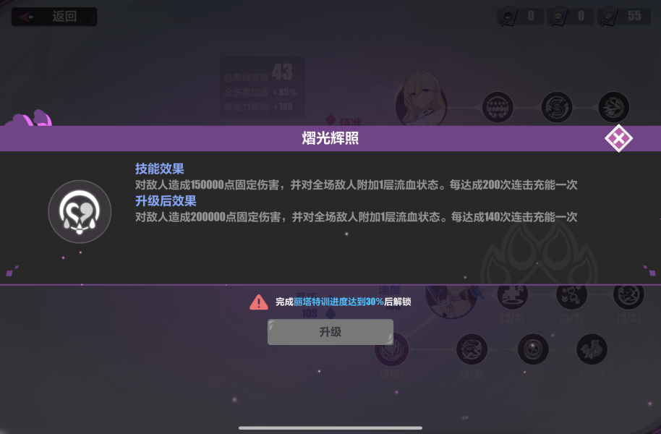Screen dimensions: 661x434
Task: Tap the blonde character portrait
Action: pos(421,100)
